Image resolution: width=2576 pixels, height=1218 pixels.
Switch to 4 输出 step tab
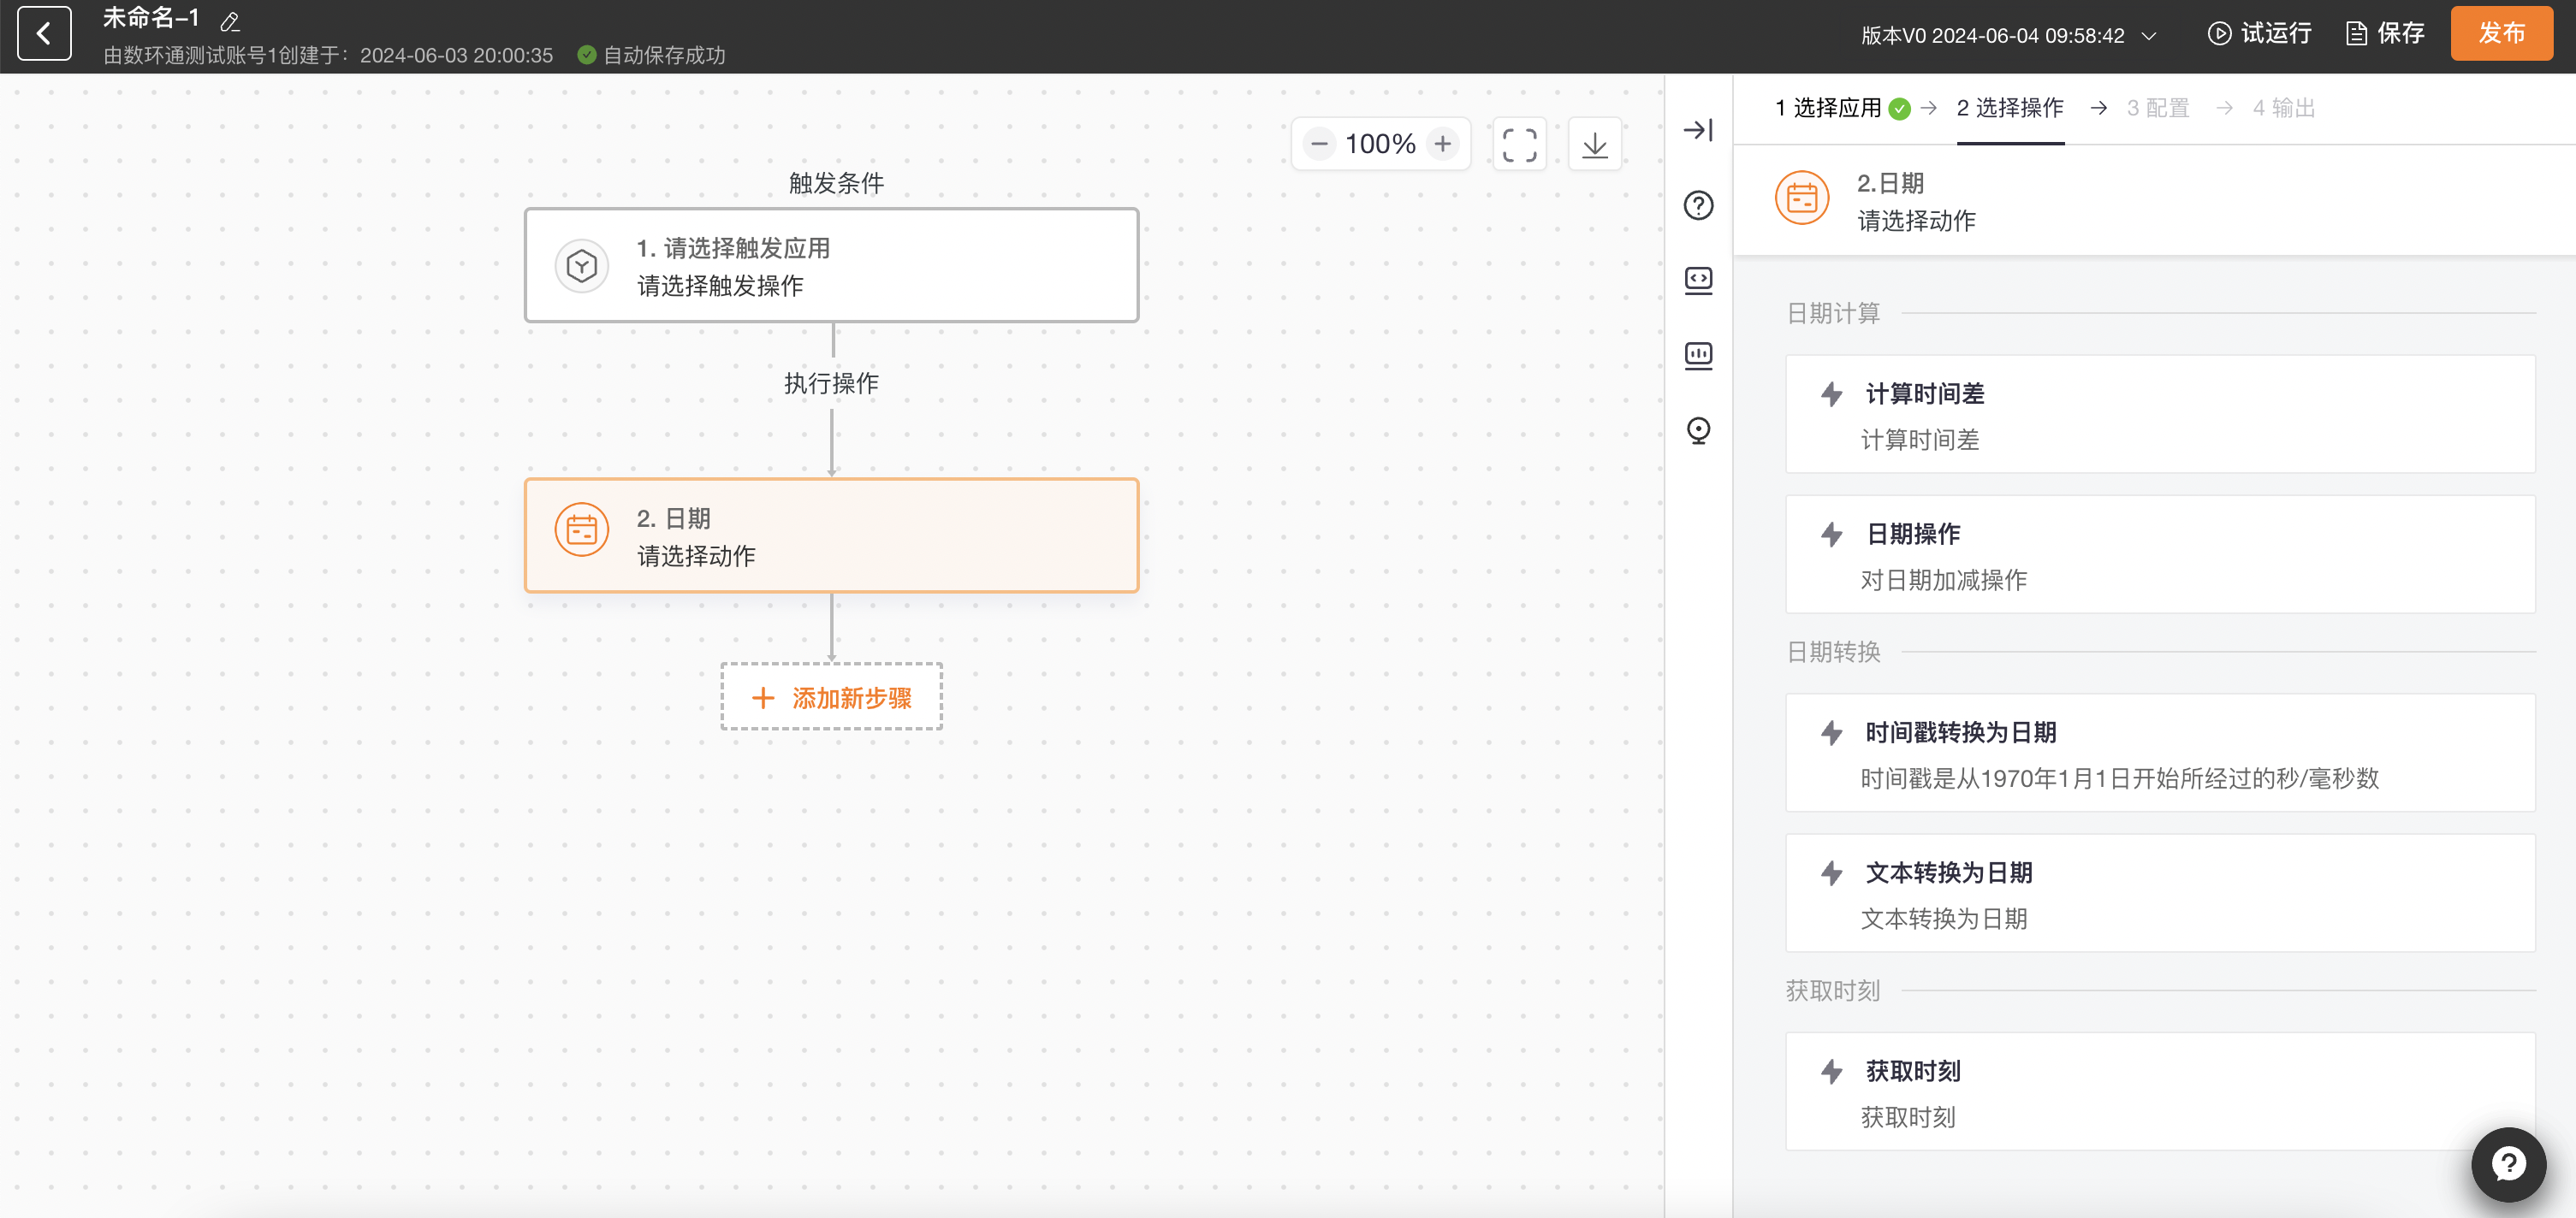(x=2283, y=108)
